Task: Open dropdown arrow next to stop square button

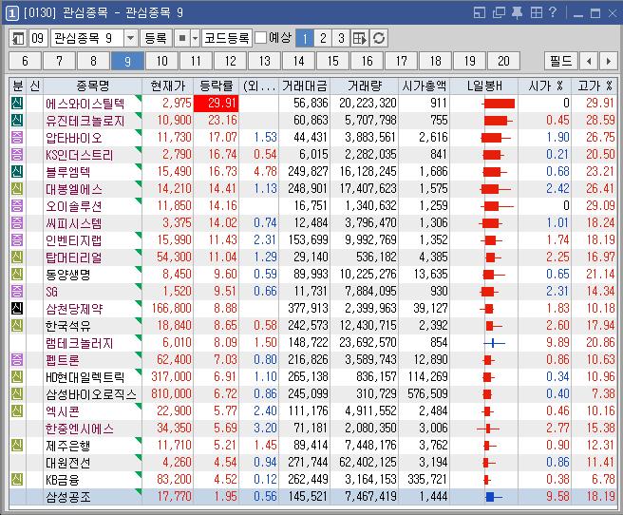Action: point(195,39)
